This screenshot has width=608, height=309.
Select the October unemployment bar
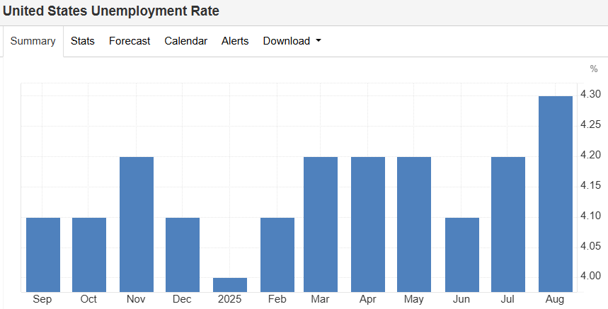pos(89,255)
